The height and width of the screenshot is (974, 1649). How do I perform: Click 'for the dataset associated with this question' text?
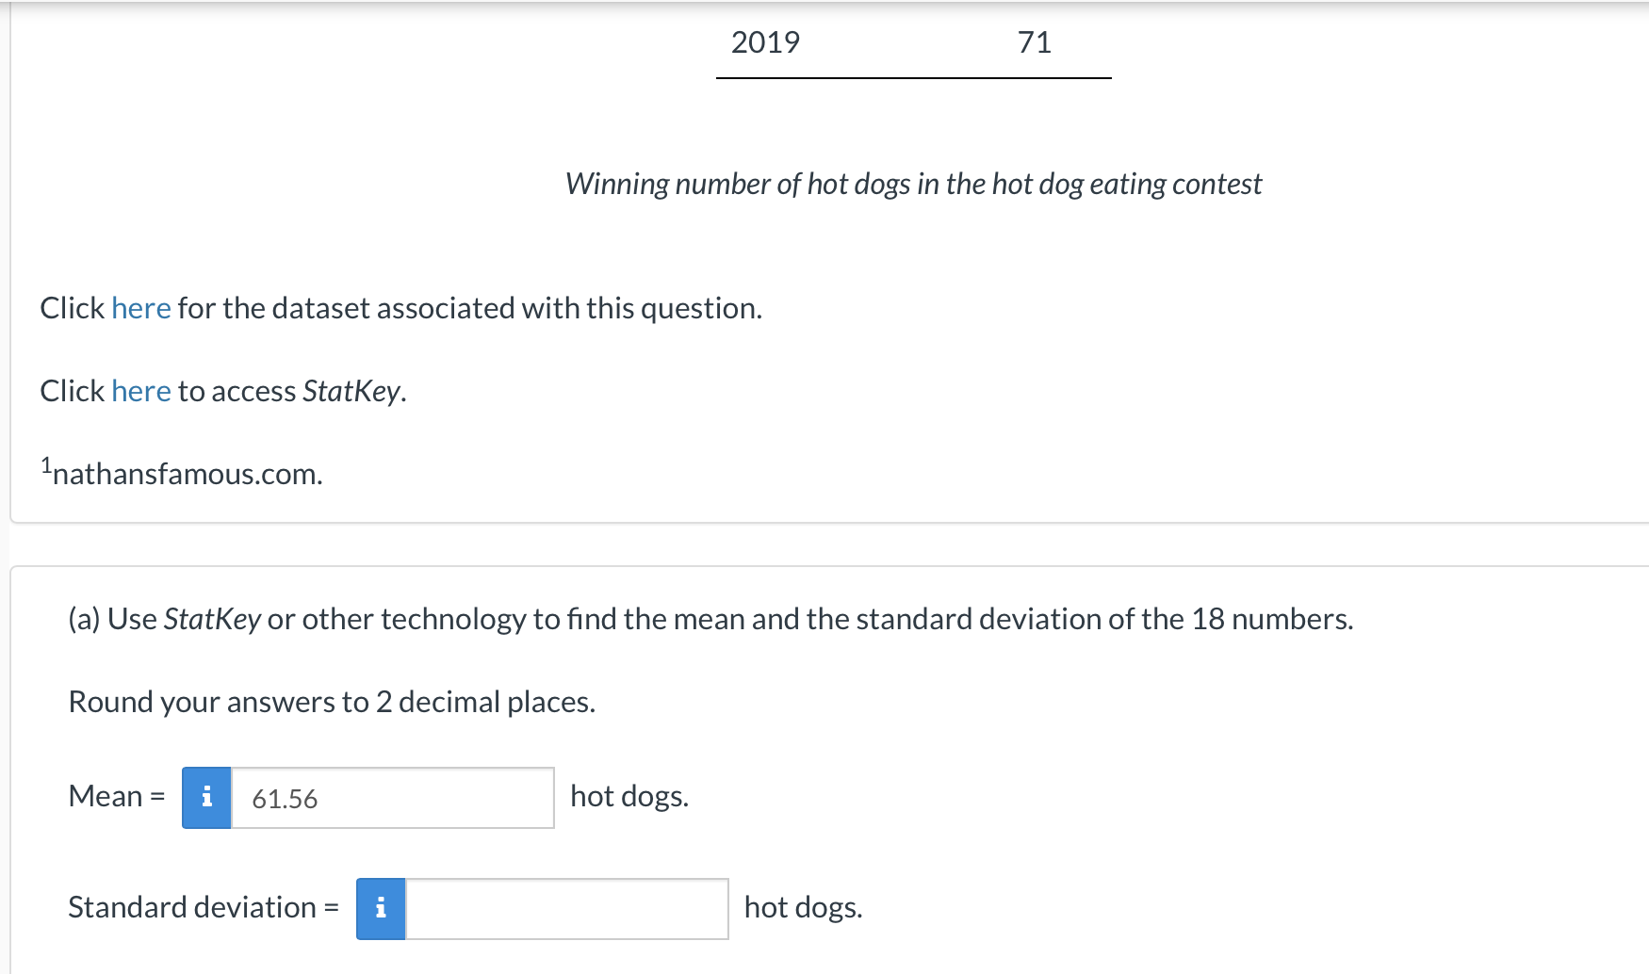point(469,308)
